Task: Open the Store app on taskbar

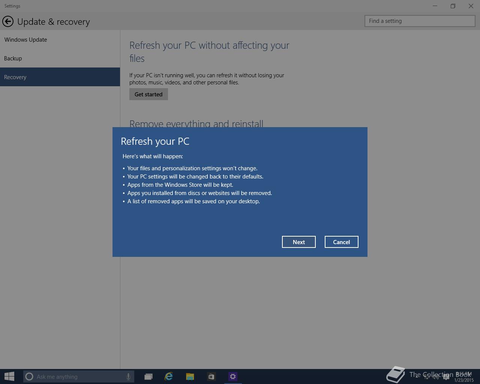Action: (x=211, y=376)
